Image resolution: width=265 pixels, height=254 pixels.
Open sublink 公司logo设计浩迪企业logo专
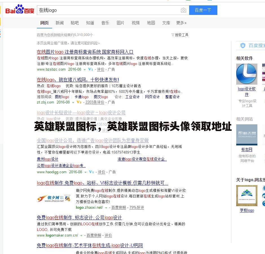pos(61,166)
